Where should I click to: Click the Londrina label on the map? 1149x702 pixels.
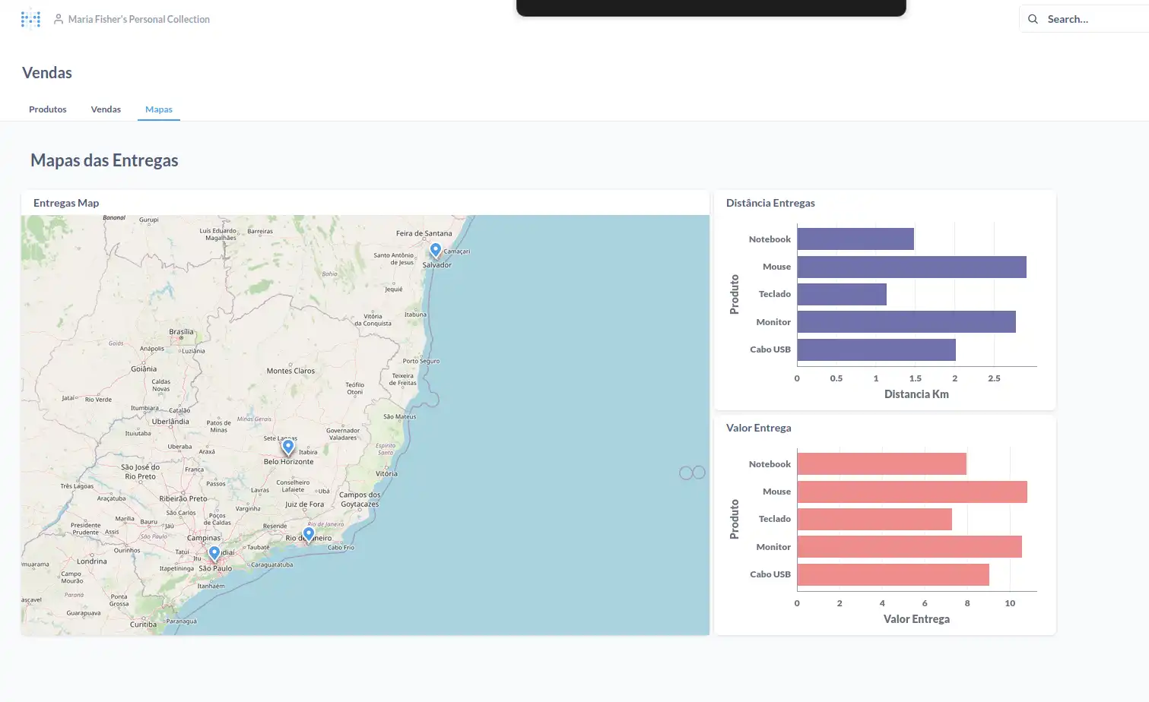[92, 561]
